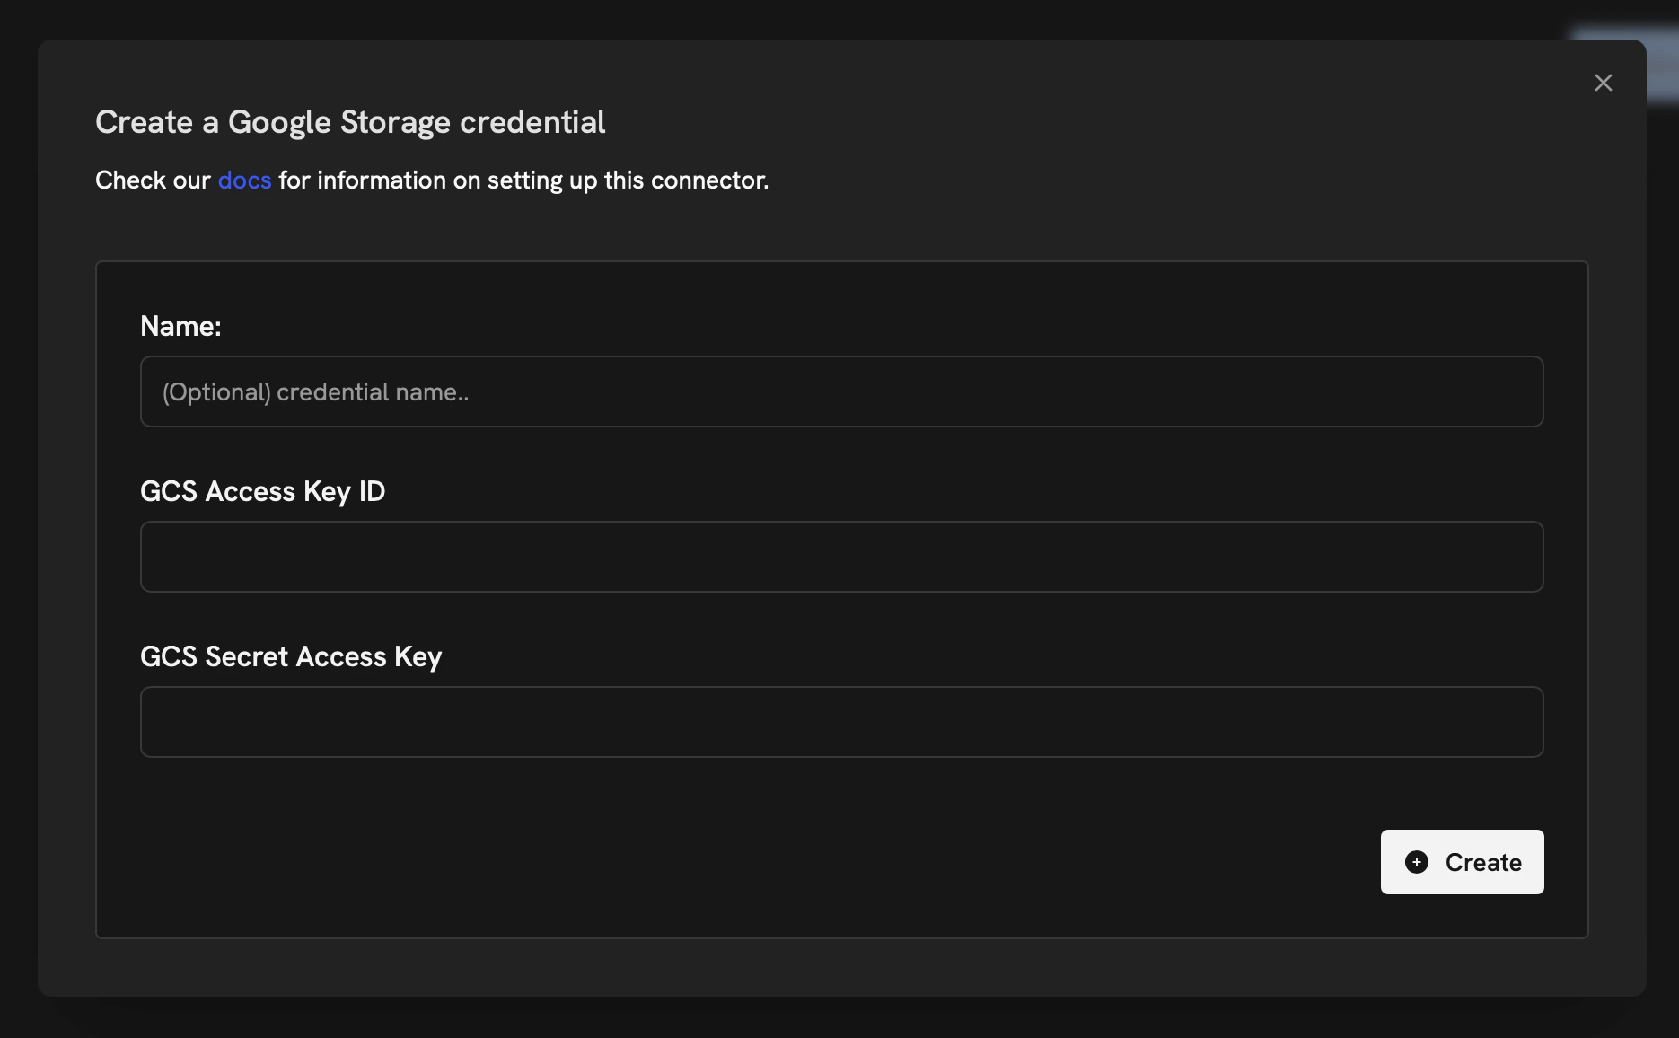Image resolution: width=1679 pixels, height=1038 pixels.
Task: Click the blue docs link in the description
Action: click(x=243, y=180)
